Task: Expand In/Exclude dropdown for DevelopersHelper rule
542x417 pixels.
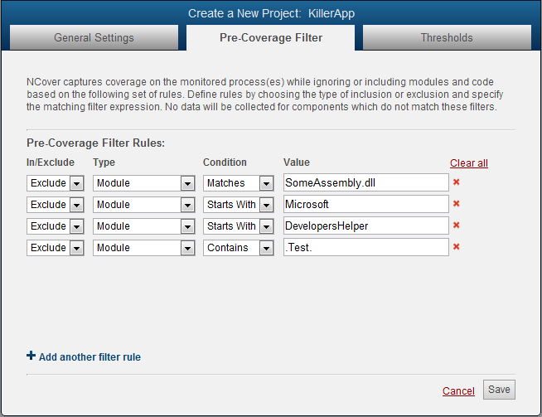Action: [x=76, y=226]
